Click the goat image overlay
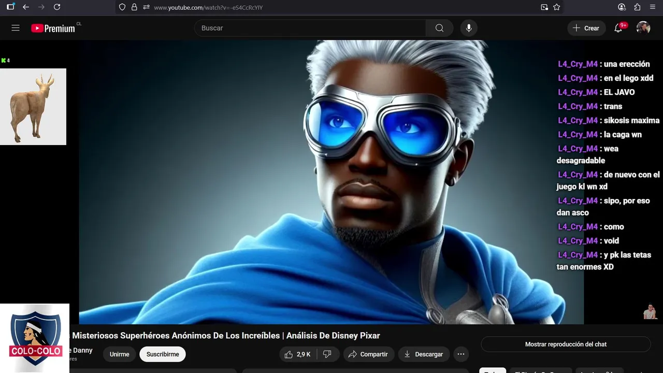Screen dimensions: 663x373 click(33, 107)
